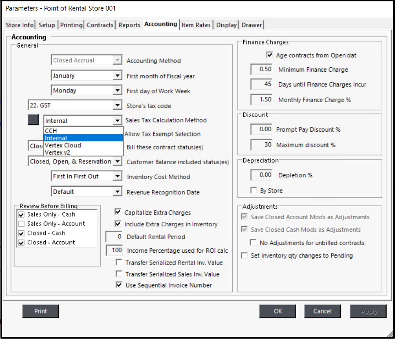Click the dark square button beside Sales Tax Method
395x339 pixels.
33,120
